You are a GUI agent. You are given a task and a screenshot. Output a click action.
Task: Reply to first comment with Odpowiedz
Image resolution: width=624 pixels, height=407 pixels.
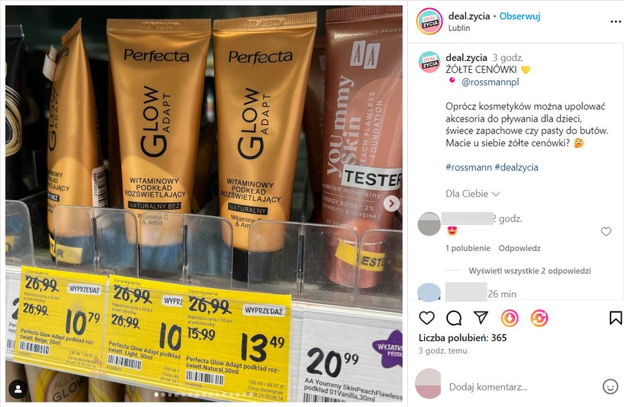tap(519, 248)
